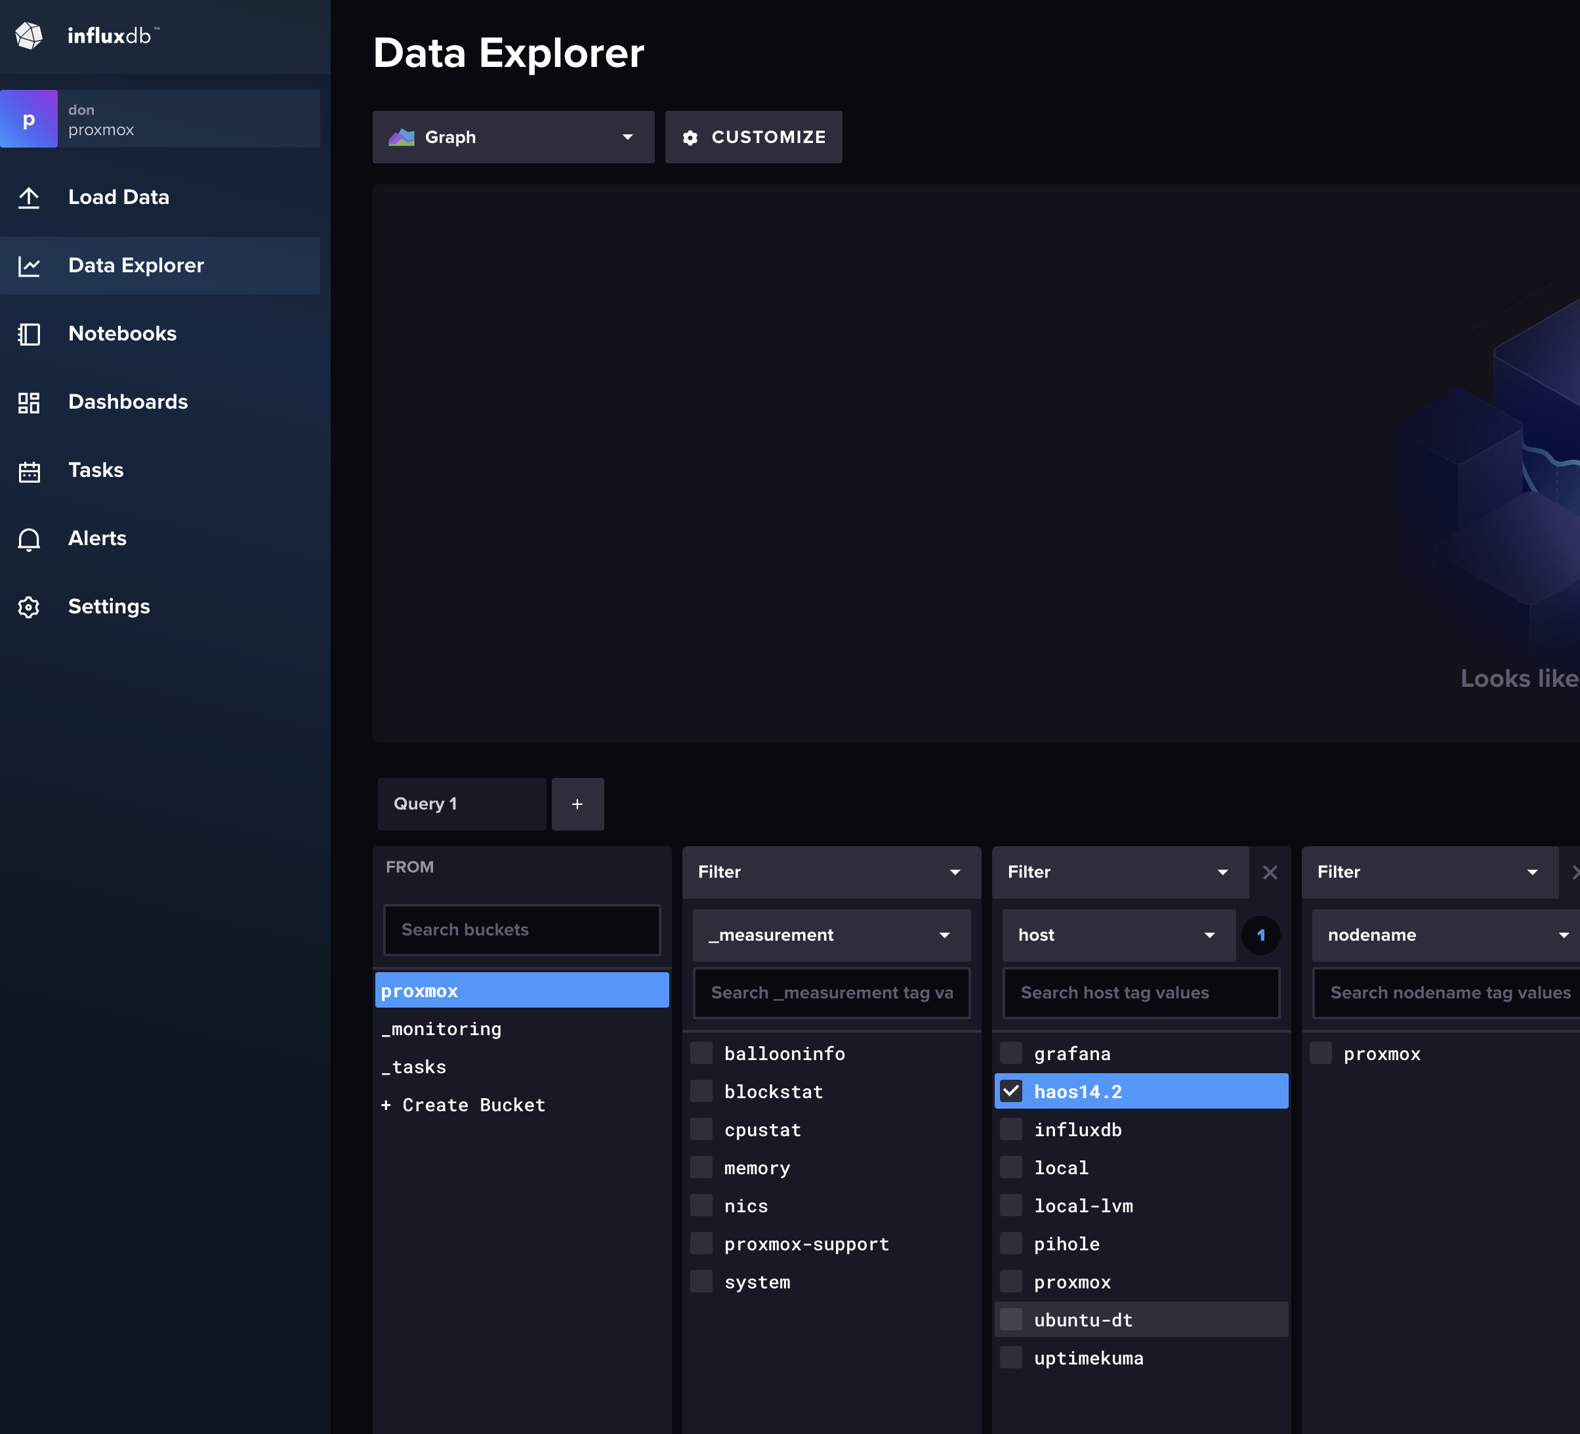Focus the Search _measurement tag values field
This screenshot has height=1434, width=1580.
(831, 993)
